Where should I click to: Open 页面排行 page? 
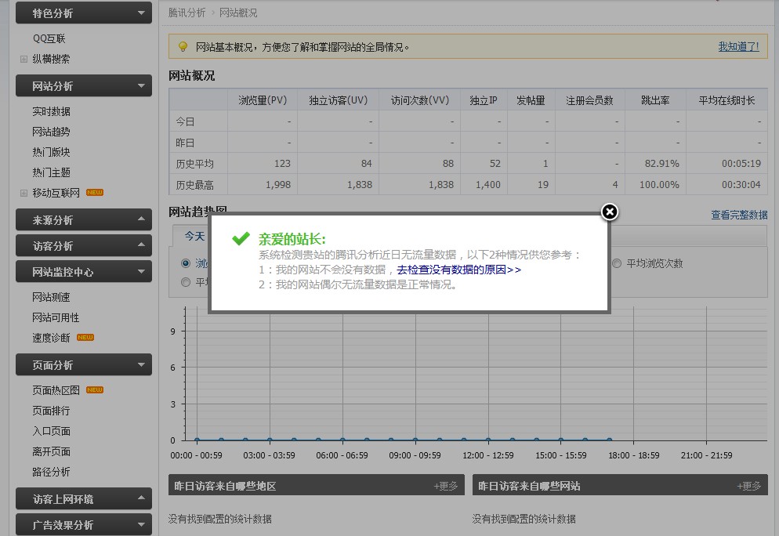point(51,411)
